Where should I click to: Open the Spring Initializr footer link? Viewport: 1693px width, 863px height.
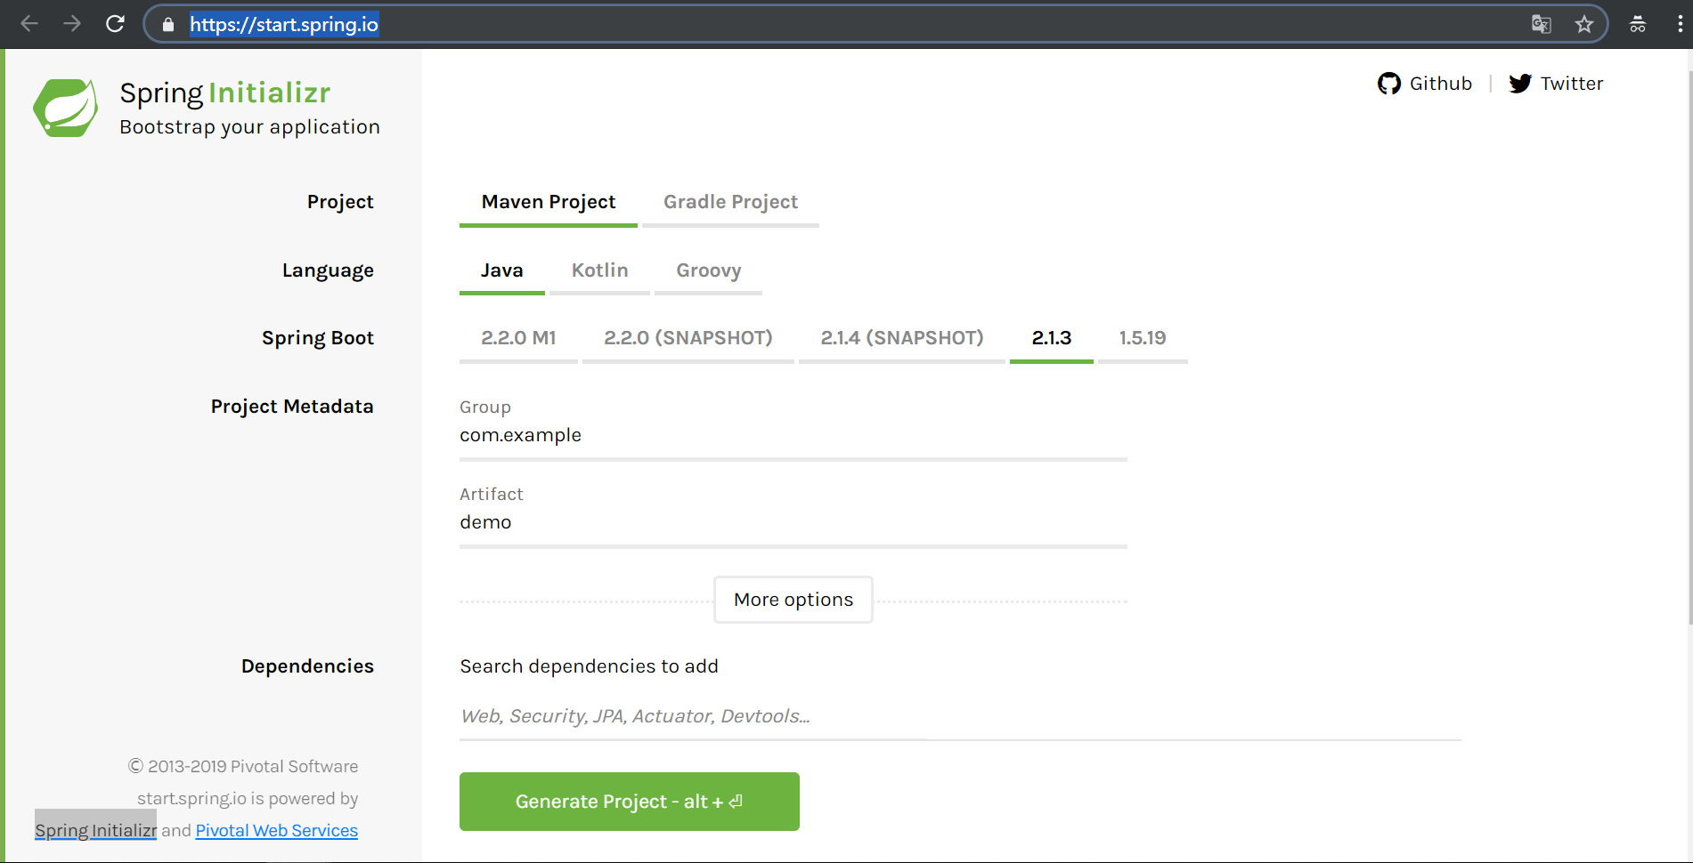pyautogui.click(x=96, y=831)
